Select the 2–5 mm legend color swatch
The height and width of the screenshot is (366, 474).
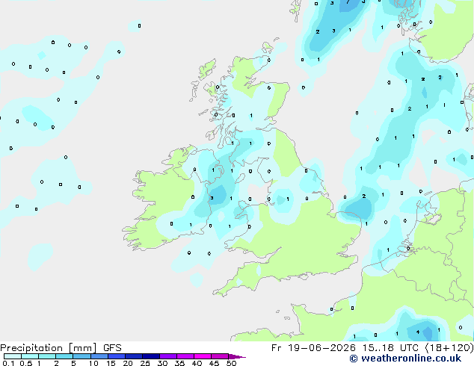(x=64, y=356)
